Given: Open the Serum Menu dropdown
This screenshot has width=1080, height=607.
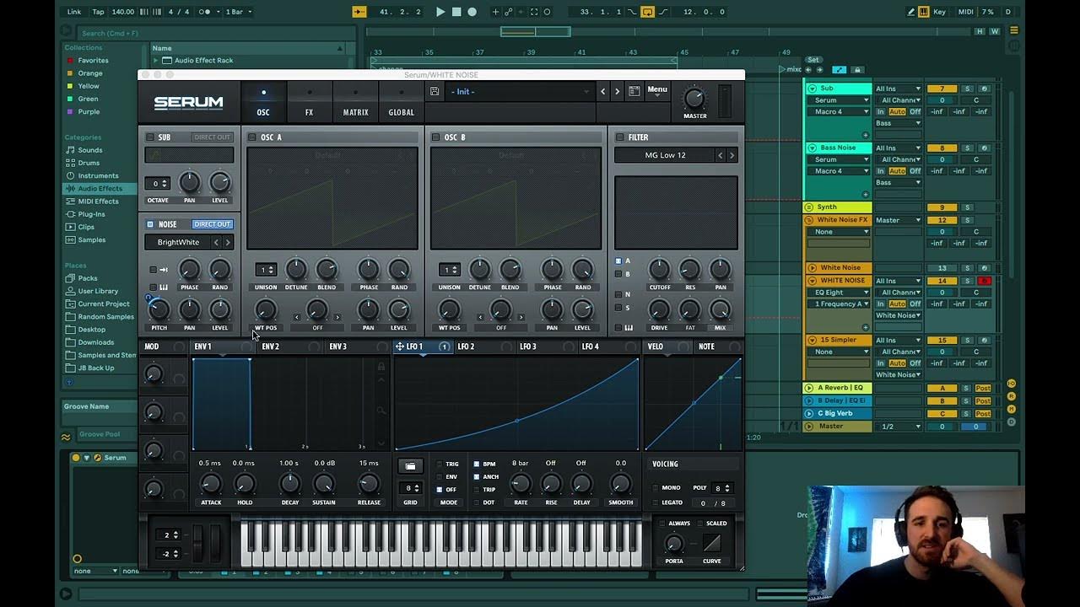Looking at the screenshot, I should point(657,90).
